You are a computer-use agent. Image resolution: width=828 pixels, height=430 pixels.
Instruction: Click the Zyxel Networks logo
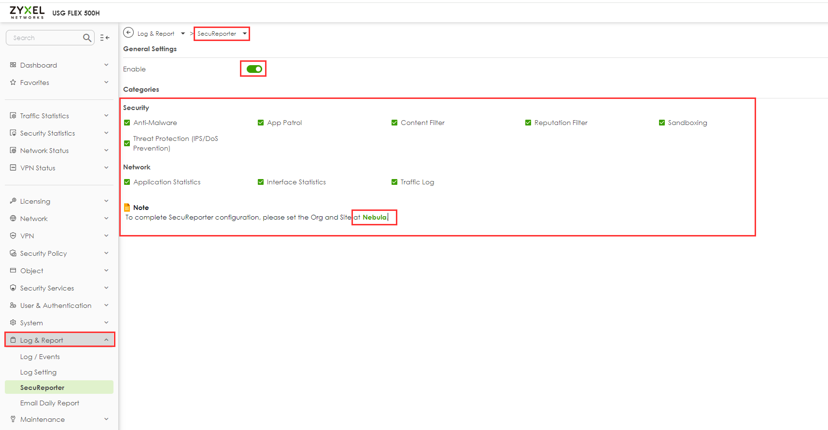[x=27, y=13]
